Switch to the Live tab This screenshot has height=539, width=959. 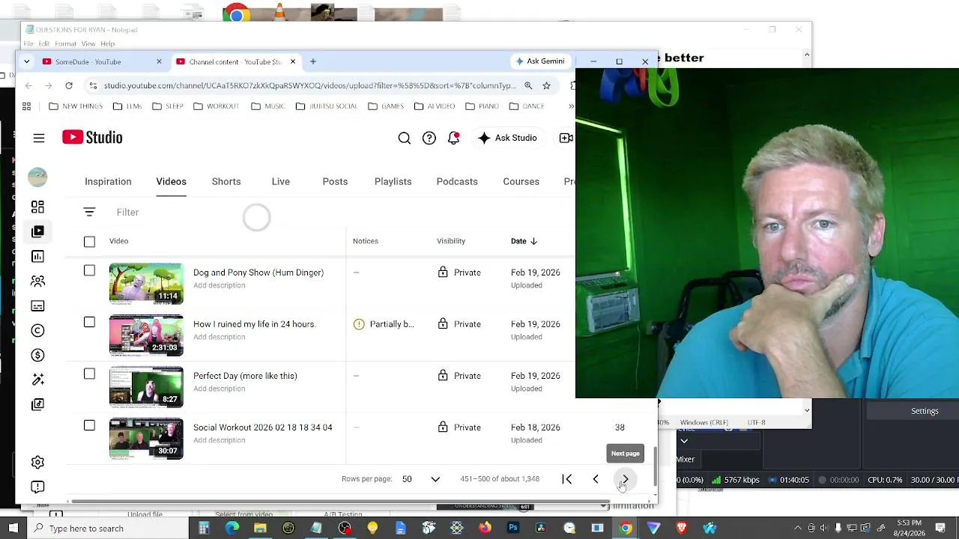click(x=281, y=182)
